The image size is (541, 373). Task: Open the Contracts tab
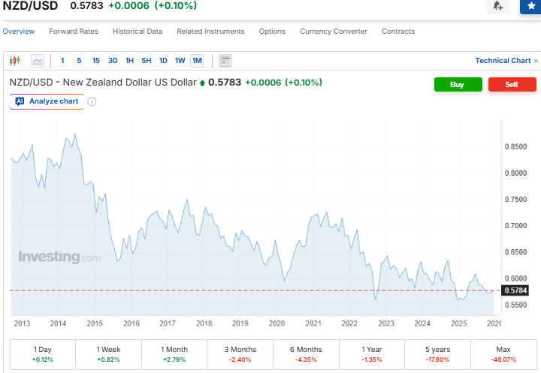398,32
